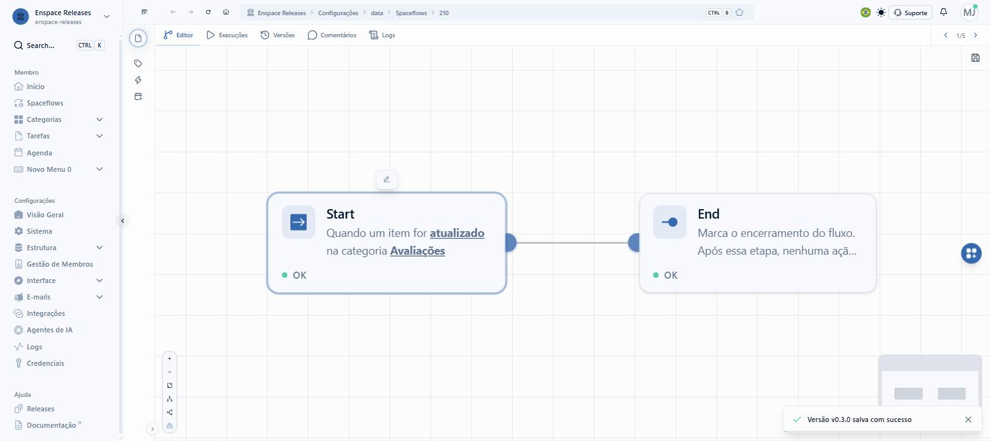The height and width of the screenshot is (441, 990).
Task: Click the End node icon
Action: [x=670, y=222]
